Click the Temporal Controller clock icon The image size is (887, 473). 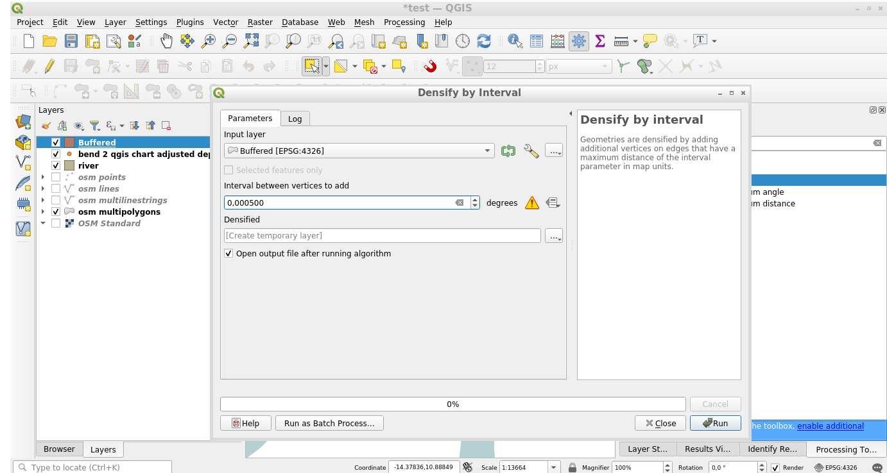[463, 41]
